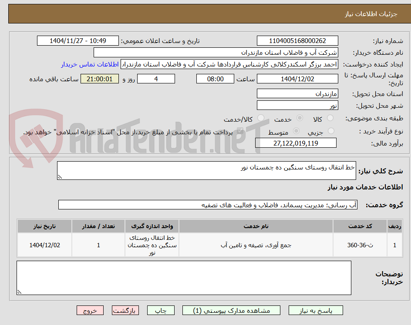Select the متوسط purchase type radio
The height and width of the screenshot is (325, 411).
click(296, 131)
